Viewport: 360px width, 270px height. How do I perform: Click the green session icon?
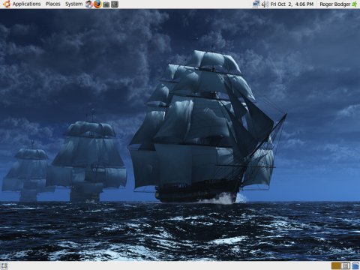pos(355,4)
